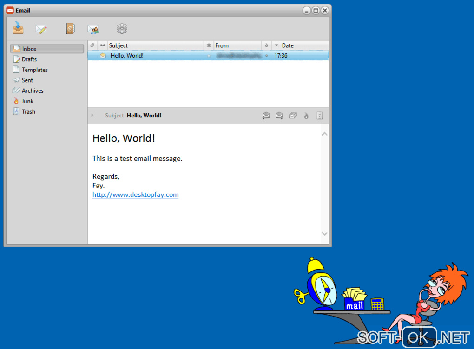Click the 17:36 date cell
The image size is (474, 349).
pos(281,56)
